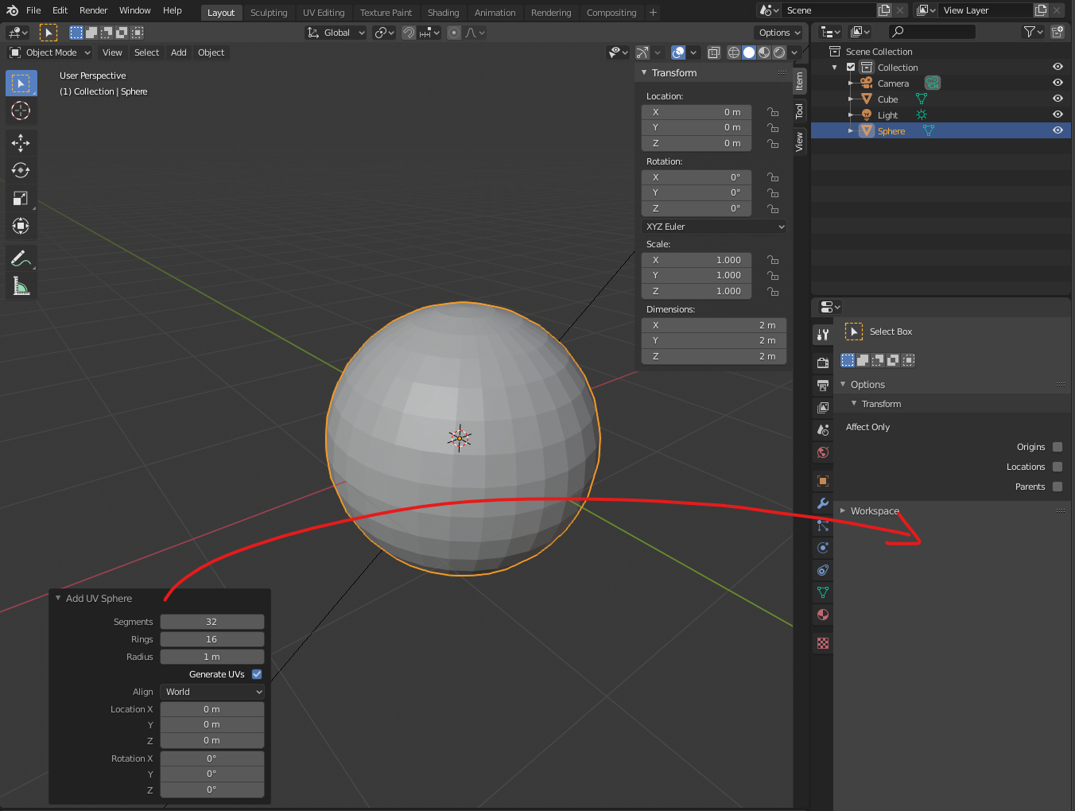Pick the Measure tool
1075x811 pixels.
point(21,286)
